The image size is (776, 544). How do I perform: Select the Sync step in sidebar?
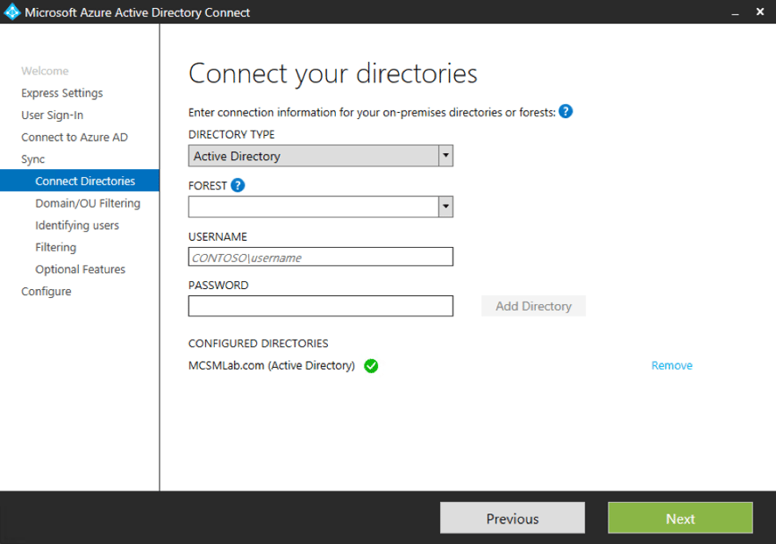pos(32,159)
